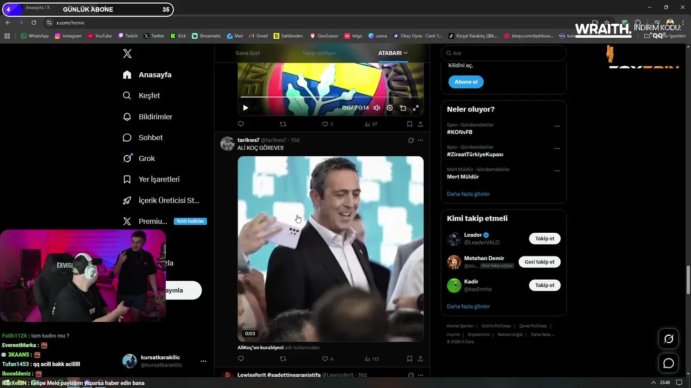The width and height of the screenshot is (691, 388).
Task: Open YouTube bookmark in bookmarks bar
Action: 99,36
